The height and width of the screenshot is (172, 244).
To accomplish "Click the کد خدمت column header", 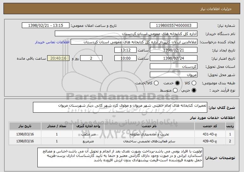I will pyautogui.click(x=210, y=126).
